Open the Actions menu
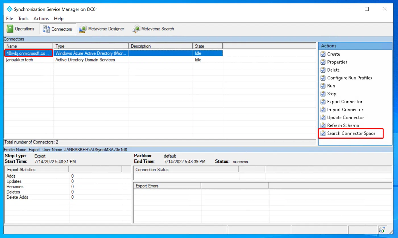The image size is (398, 238). click(x=41, y=19)
